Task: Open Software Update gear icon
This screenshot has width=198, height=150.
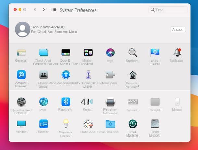Action: (x=21, y=102)
